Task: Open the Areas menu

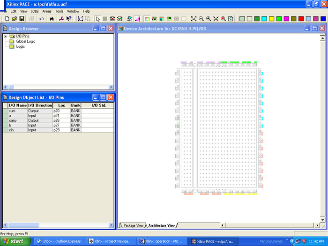Action: click(47, 11)
